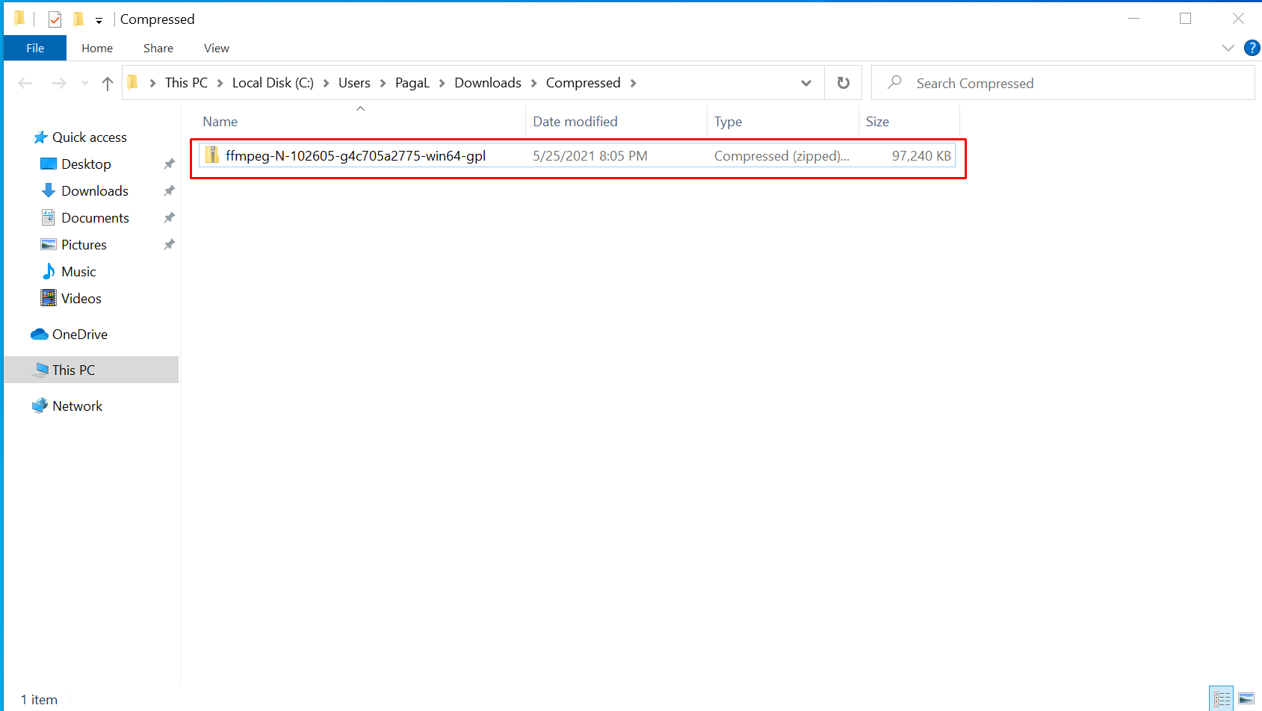Open the recent locations dropdown arrow

click(x=84, y=84)
